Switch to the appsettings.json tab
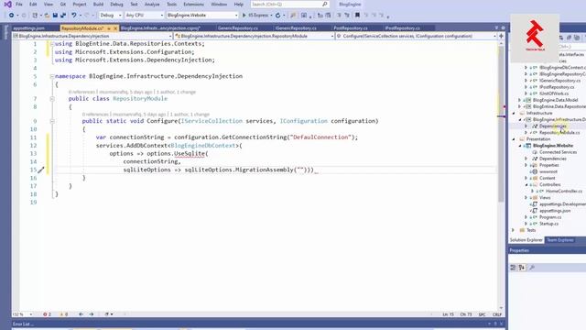The width and height of the screenshot is (586, 330). click(29, 28)
